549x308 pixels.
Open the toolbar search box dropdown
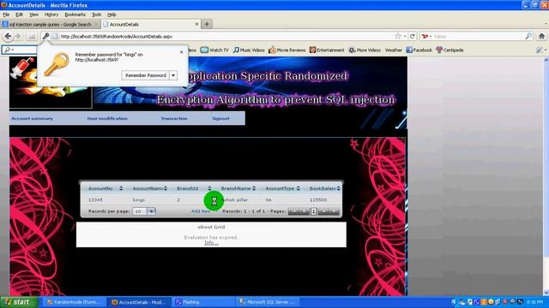[x=13, y=50]
